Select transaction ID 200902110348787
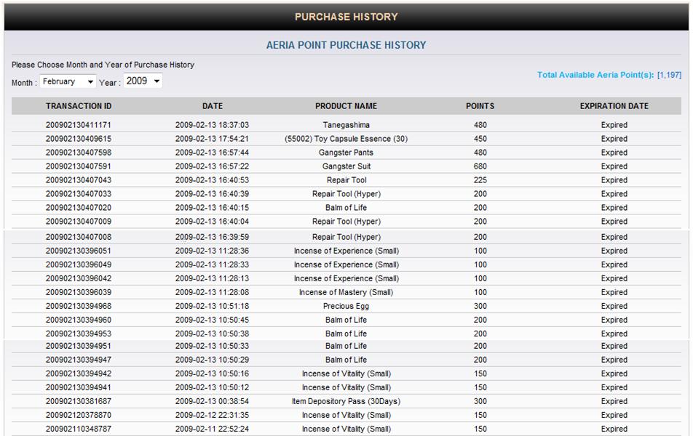Image resolution: width=693 pixels, height=436 pixels. click(x=79, y=429)
